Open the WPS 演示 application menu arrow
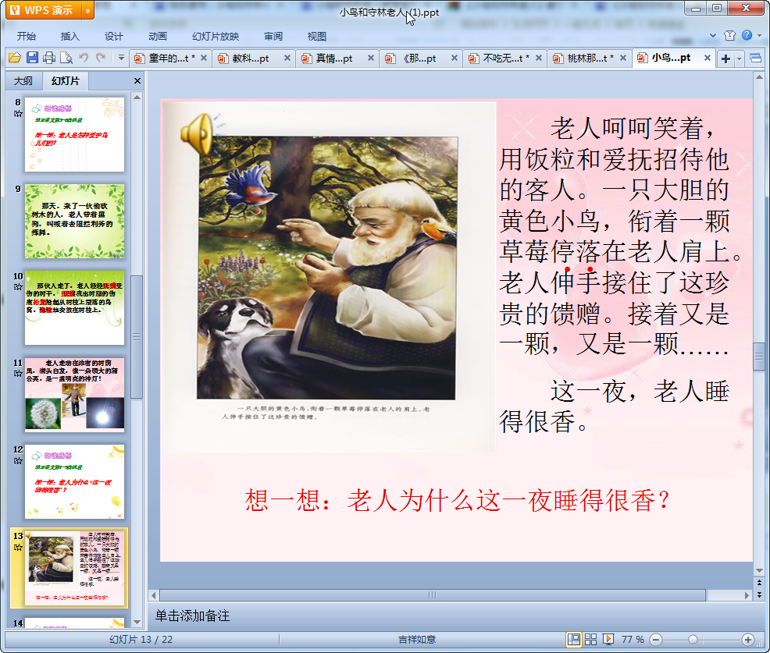The height and width of the screenshot is (653, 770). point(87,10)
